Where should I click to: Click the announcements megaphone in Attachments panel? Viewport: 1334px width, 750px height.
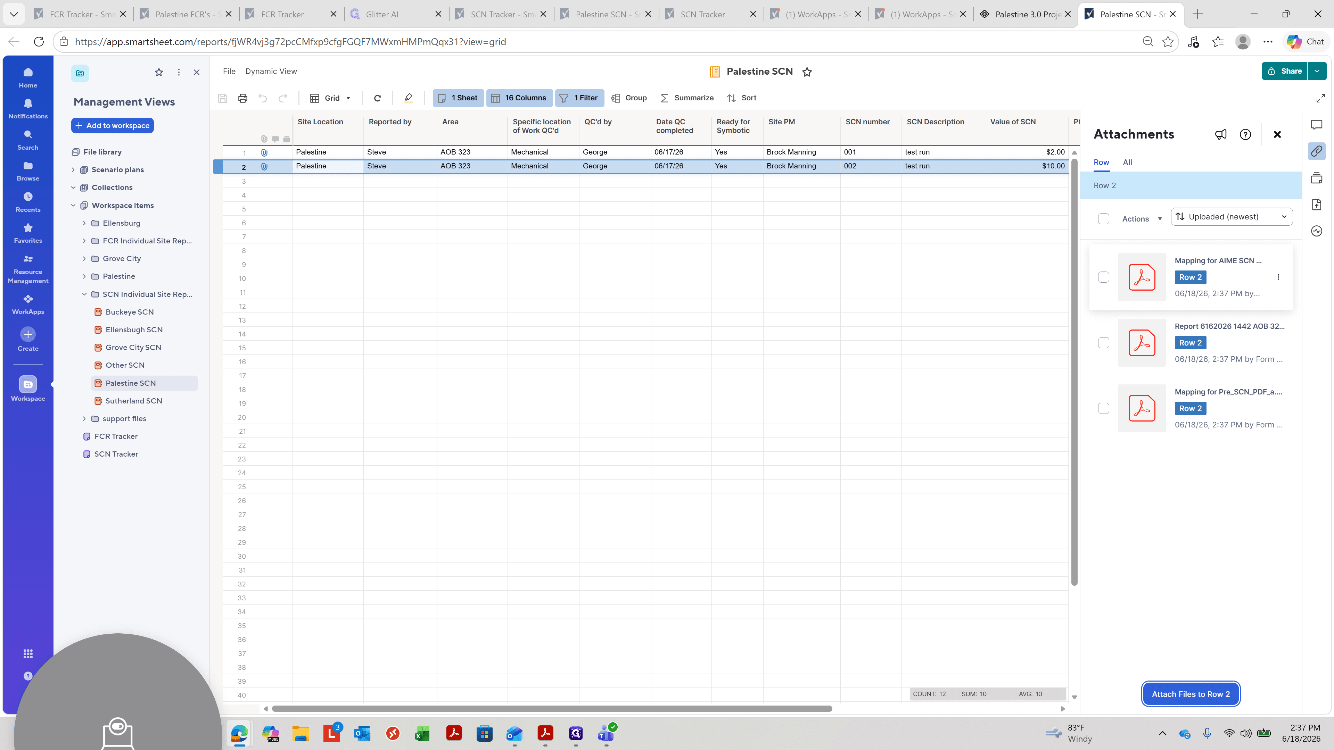click(1221, 135)
